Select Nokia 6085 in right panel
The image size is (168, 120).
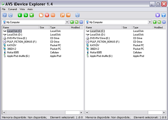[x=96, y=52]
